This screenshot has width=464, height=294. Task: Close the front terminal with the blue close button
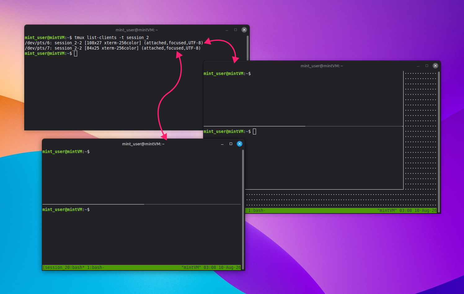tap(239, 144)
